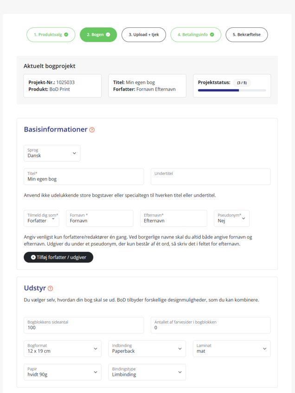Open the Pseudonym dropdown
295x393 pixels.
(231, 218)
